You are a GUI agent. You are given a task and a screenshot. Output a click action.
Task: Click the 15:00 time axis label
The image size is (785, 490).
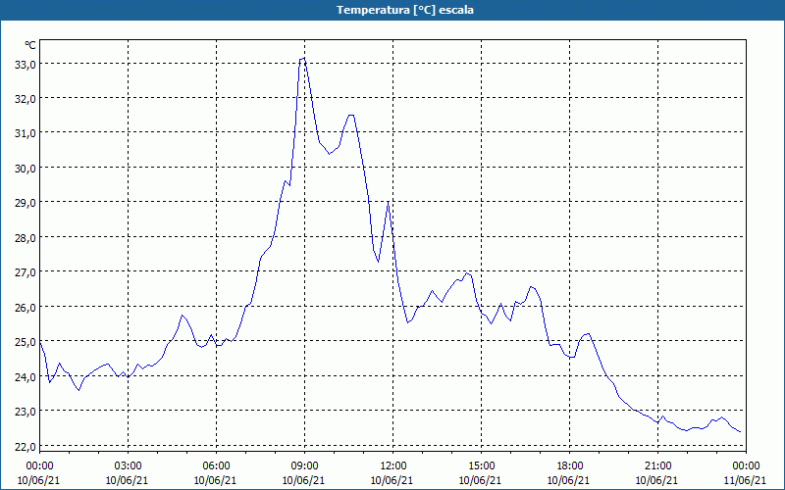[481, 466]
